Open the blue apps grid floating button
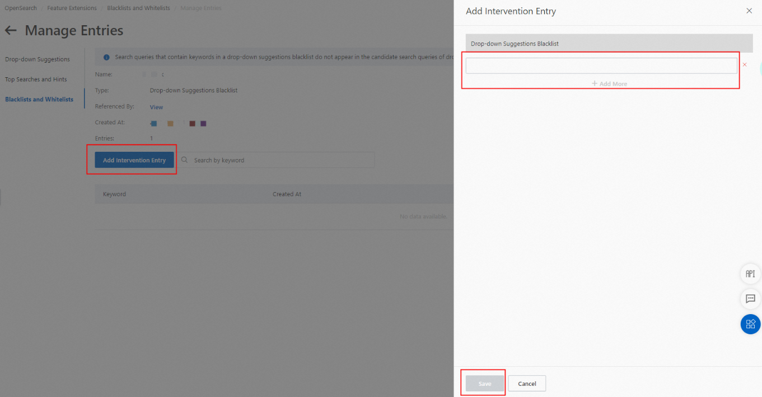762x397 pixels. coord(750,324)
